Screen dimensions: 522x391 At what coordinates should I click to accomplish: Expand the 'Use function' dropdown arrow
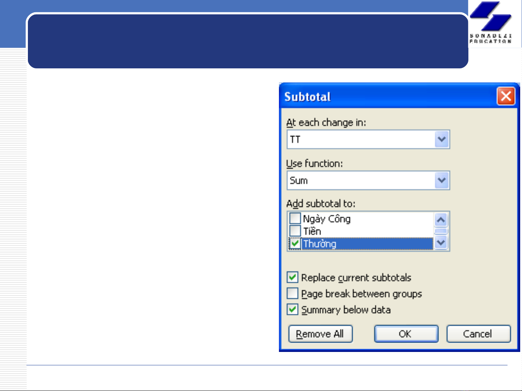(442, 180)
